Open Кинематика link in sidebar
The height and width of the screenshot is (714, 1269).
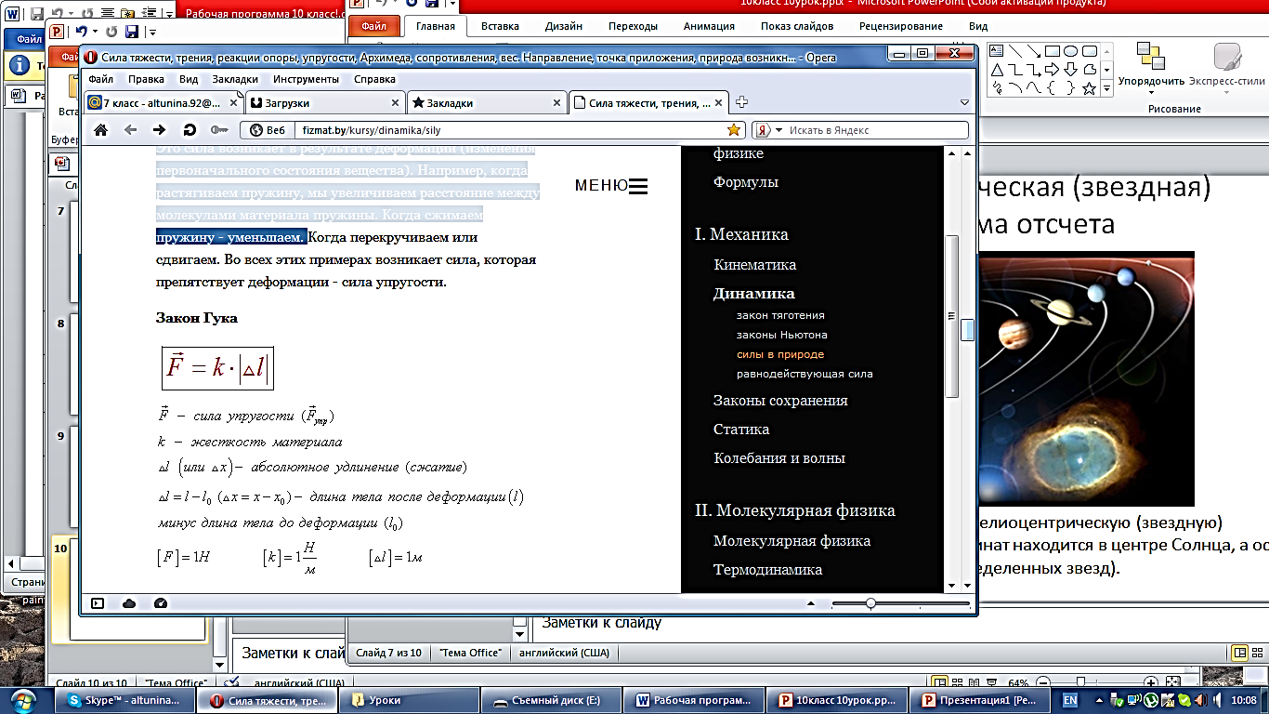755,265
